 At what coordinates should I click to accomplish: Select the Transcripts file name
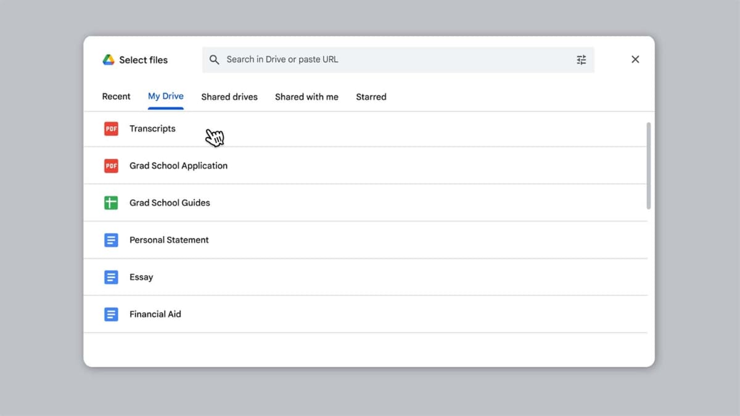pos(152,129)
